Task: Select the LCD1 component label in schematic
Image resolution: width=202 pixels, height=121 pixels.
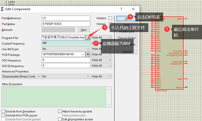Action: (11, 2)
